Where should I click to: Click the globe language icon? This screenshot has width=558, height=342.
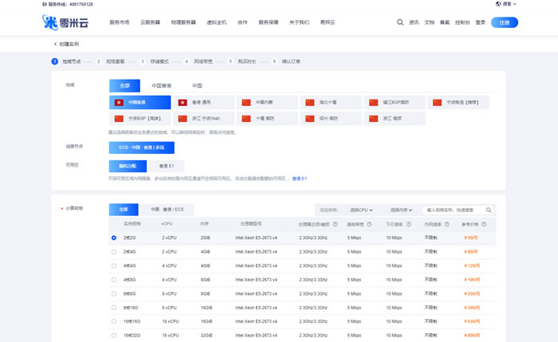[498, 4]
